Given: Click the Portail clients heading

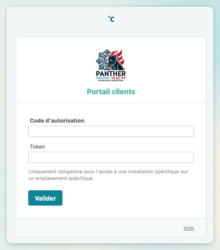Looking at the screenshot, I should point(111,92).
